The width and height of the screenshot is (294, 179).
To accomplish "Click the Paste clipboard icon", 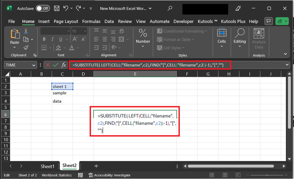I will pos(15,34).
